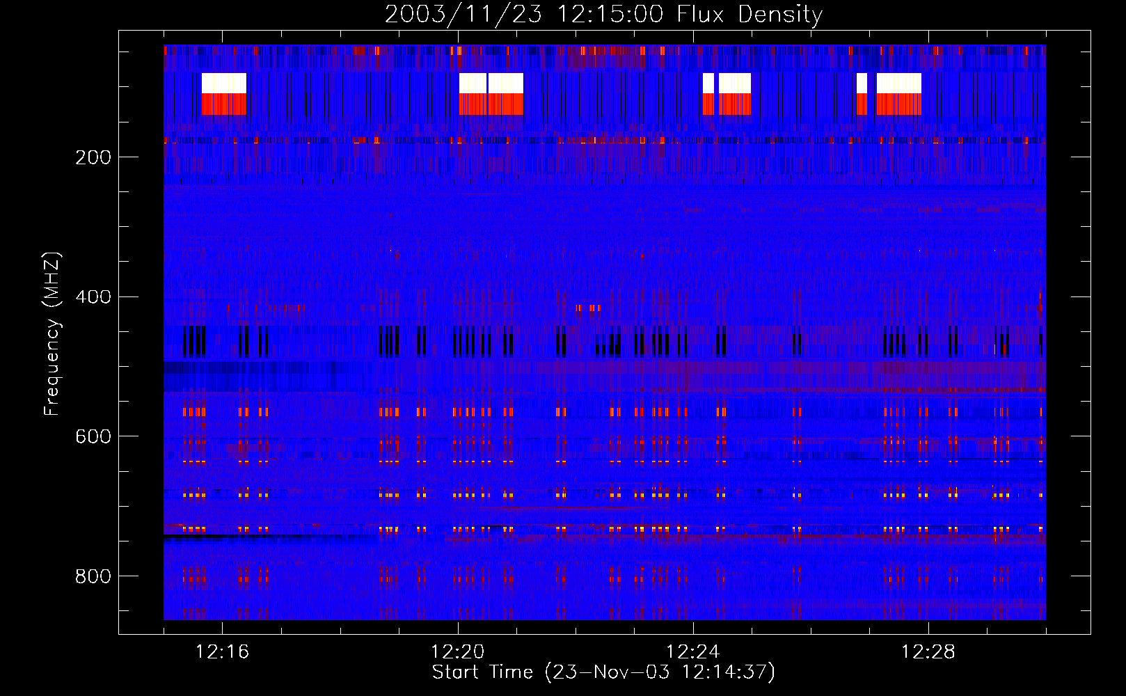
Task: Click the plot title '2003/11/23 12:15:00 Flux Density'
Action: (x=603, y=14)
